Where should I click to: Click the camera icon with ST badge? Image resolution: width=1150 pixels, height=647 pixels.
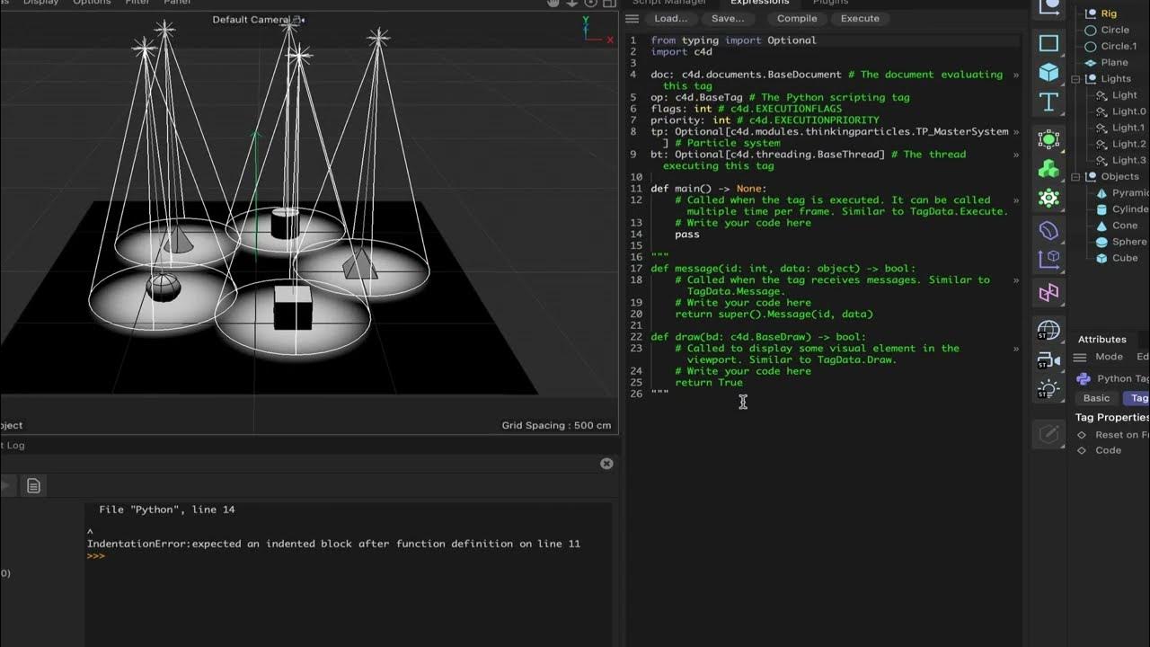(x=1048, y=360)
